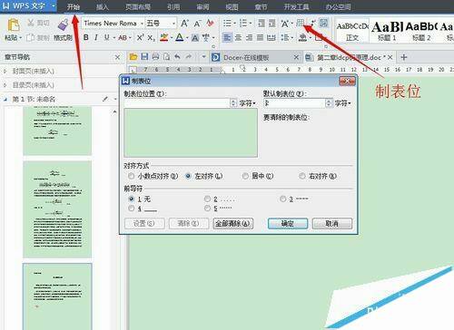Click the Cut scissors icon

(x=31, y=23)
